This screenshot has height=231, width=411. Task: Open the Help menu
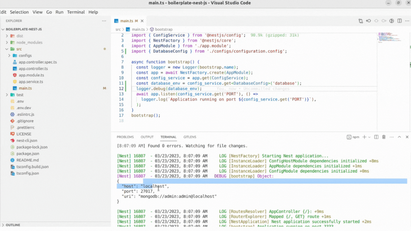93,12
